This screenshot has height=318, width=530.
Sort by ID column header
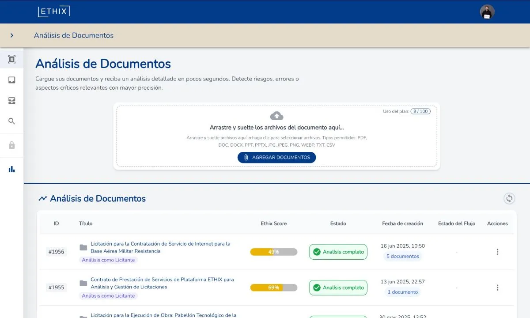click(x=56, y=223)
